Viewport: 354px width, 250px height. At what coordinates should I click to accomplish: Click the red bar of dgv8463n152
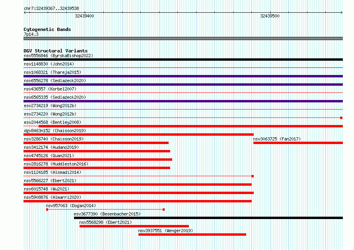tap(139, 135)
